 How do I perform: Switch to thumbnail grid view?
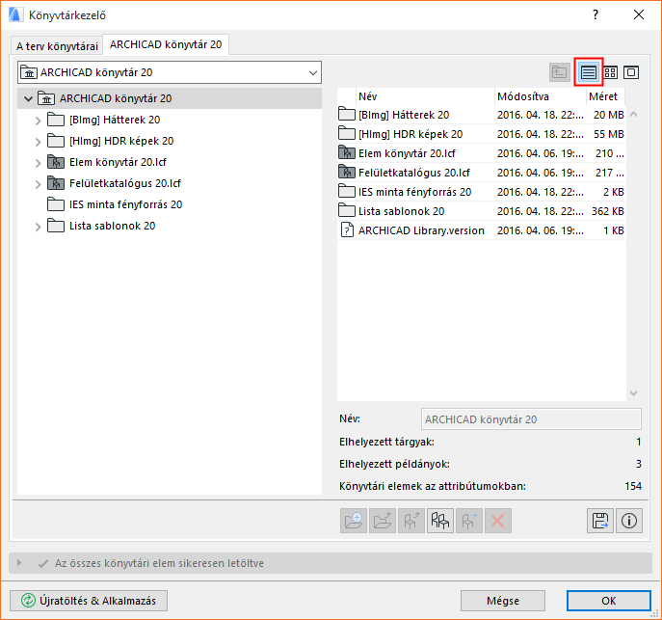point(610,72)
